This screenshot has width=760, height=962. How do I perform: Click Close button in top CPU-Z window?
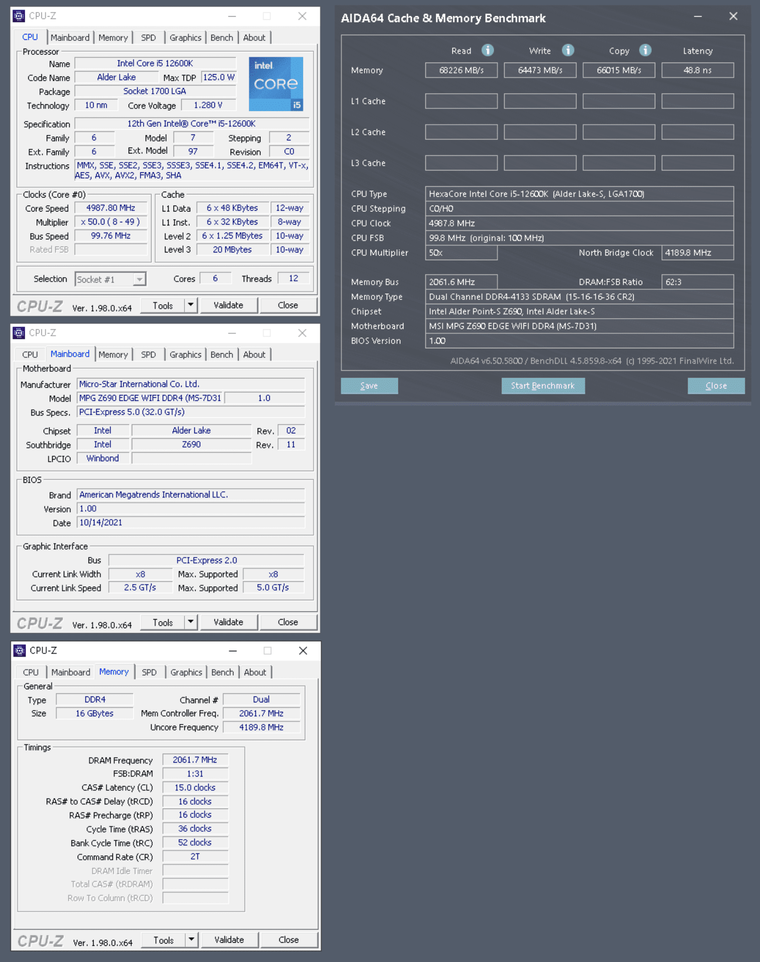(288, 305)
